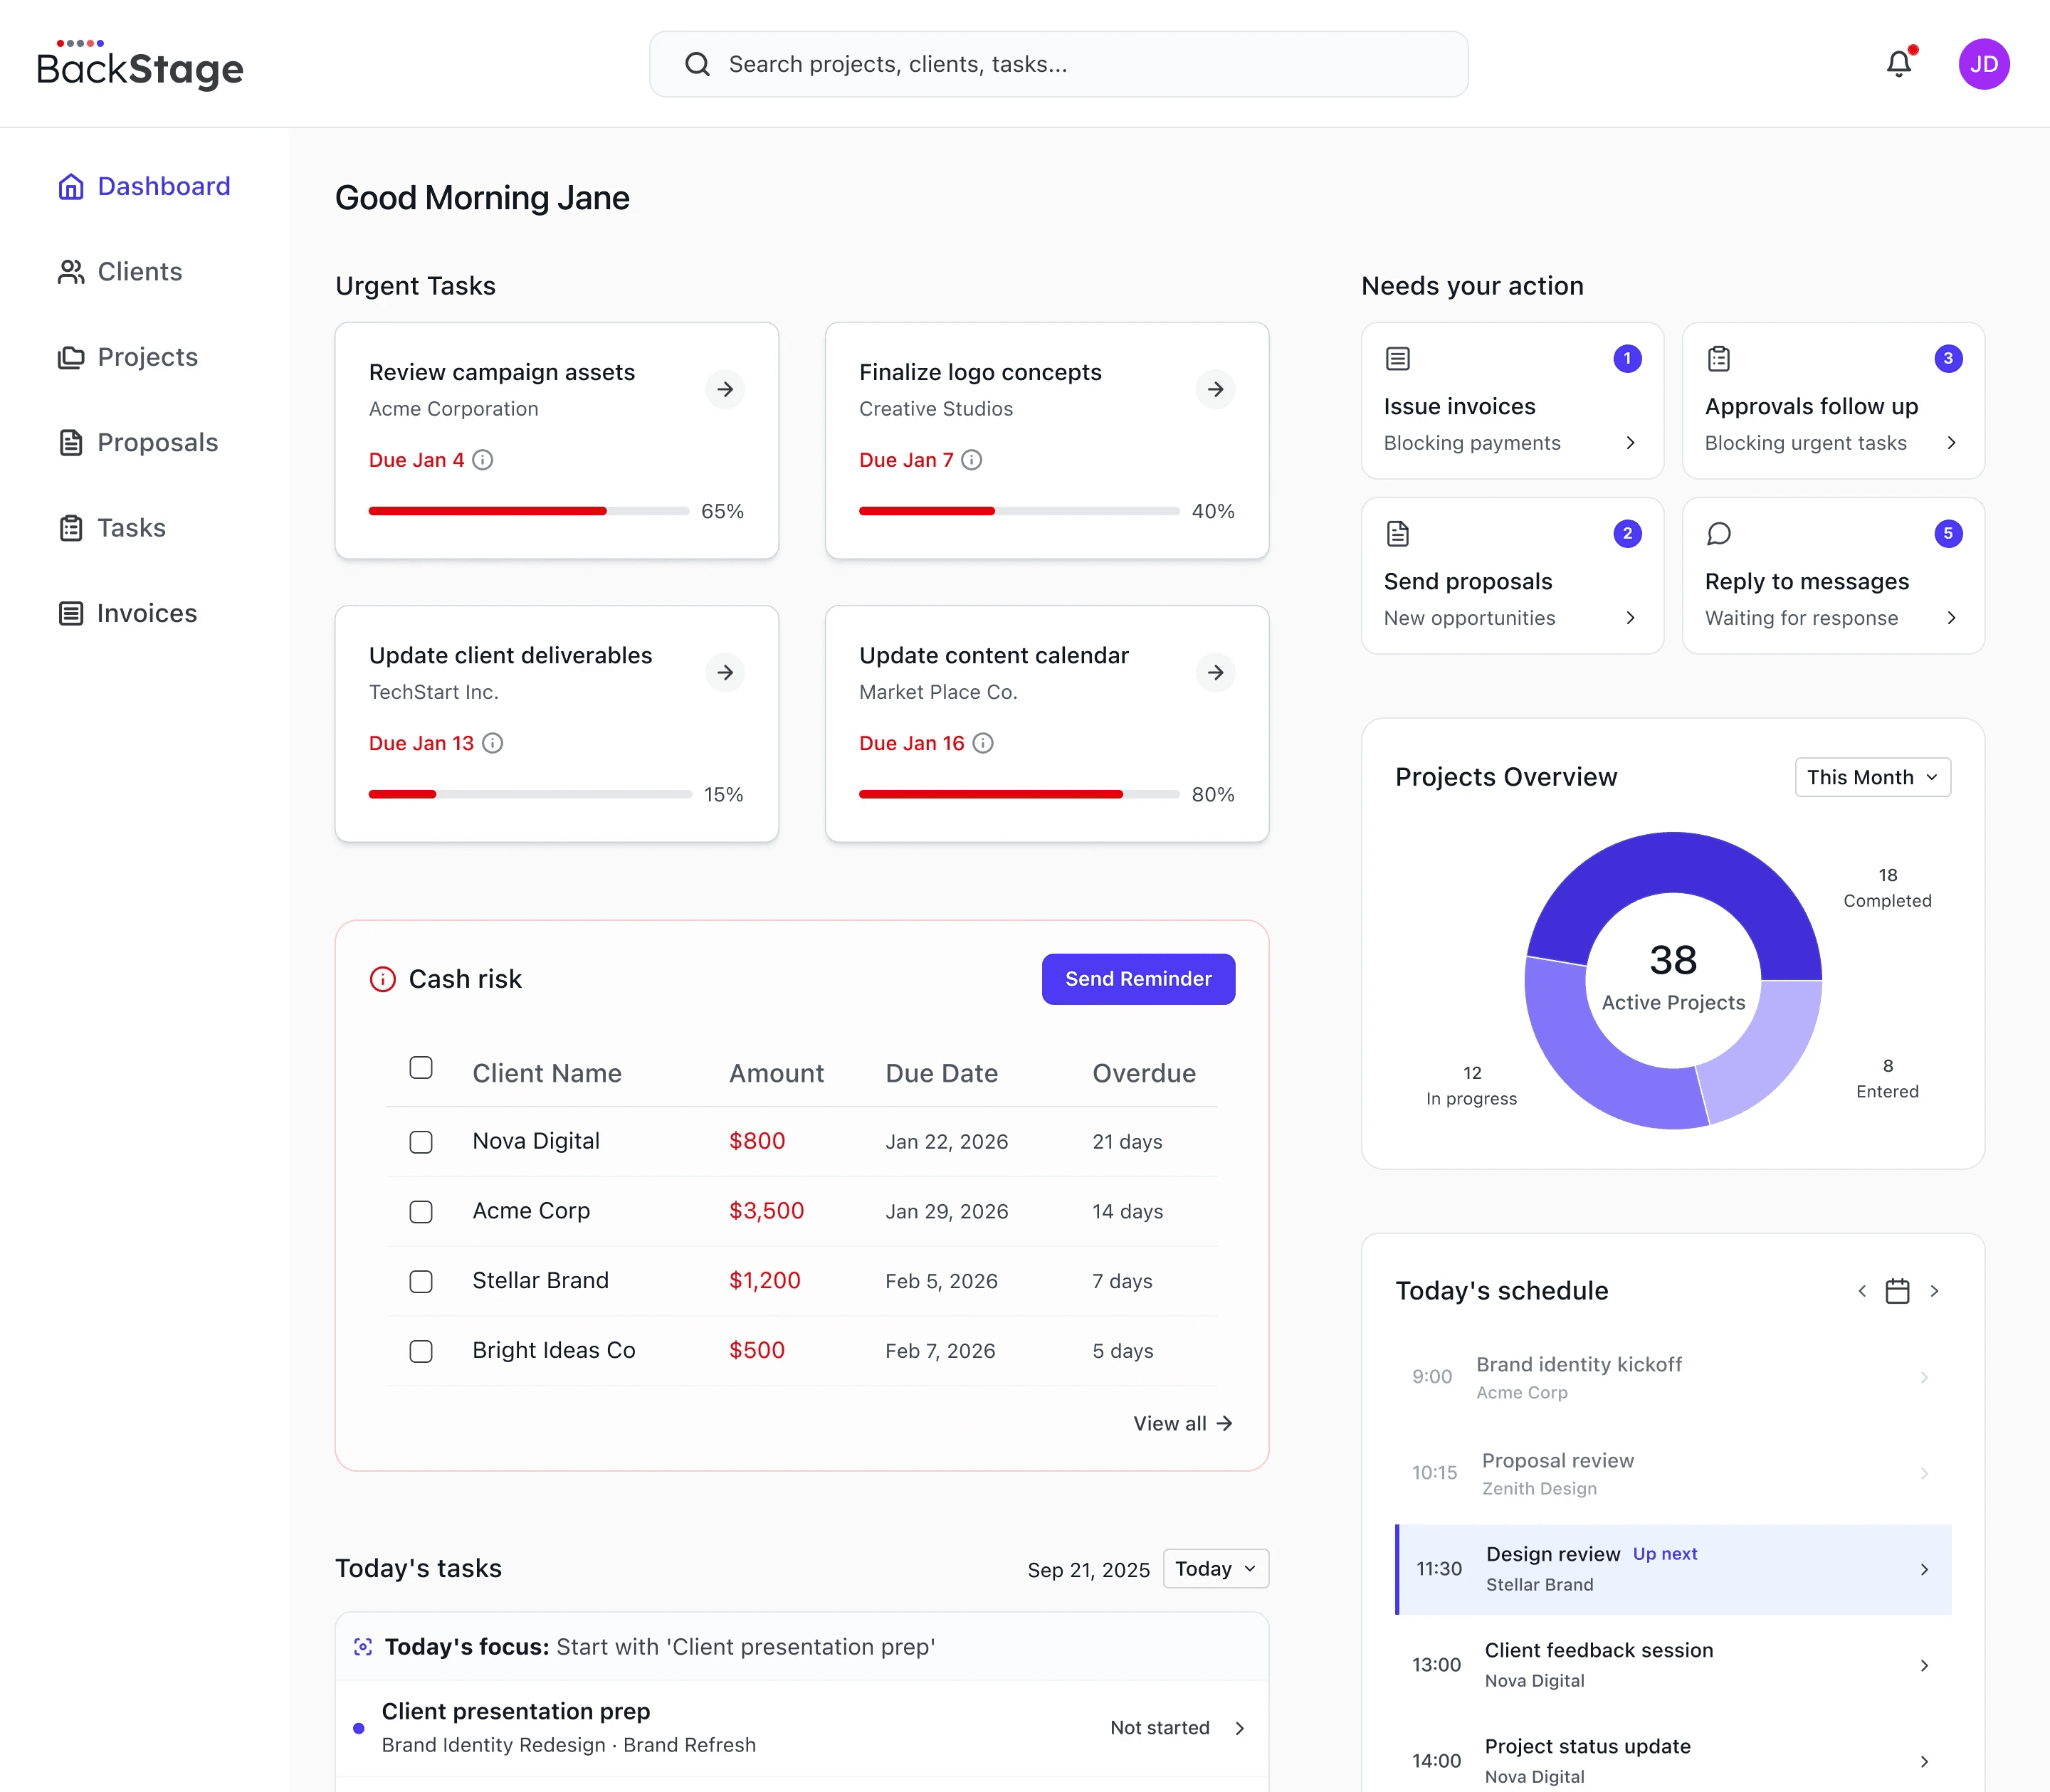
Task: Expand the Today filter dropdown
Action: click(x=1215, y=1568)
